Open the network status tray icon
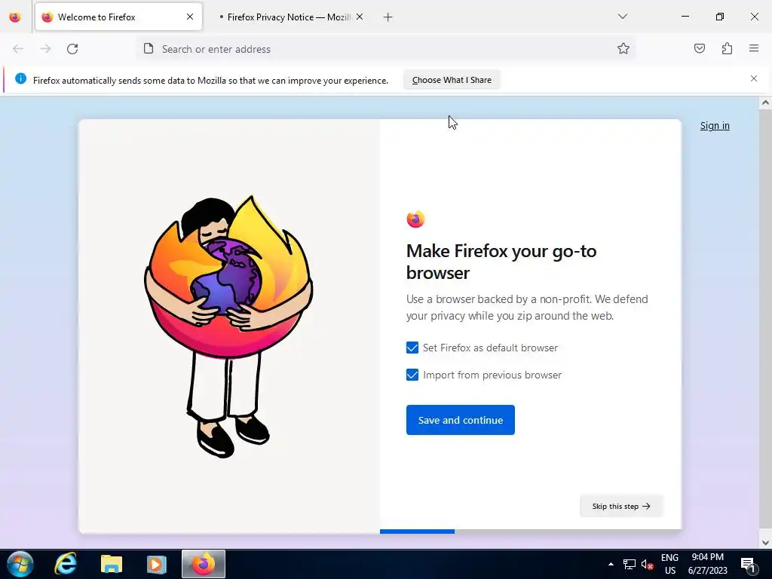772x579 pixels. [x=630, y=564]
